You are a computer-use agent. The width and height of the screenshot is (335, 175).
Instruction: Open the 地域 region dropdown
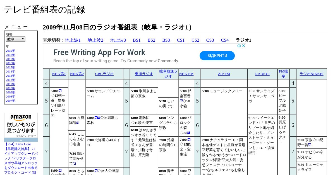point(16,39)
